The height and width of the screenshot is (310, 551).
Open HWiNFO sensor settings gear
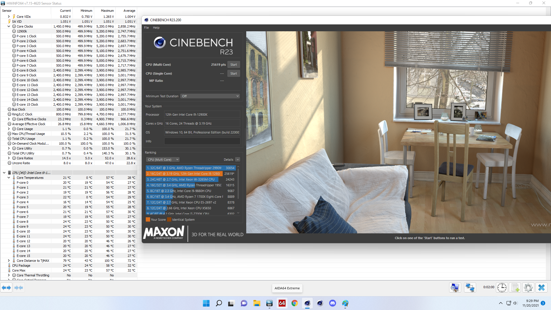coord(528,288)
